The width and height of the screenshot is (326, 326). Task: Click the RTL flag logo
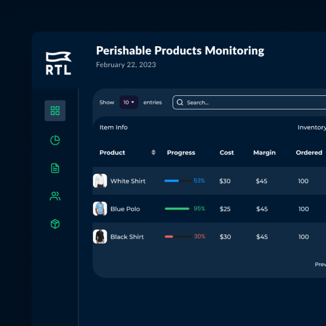(59, 63)
